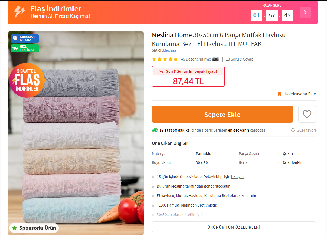Click the tıklayın return details link

point(237,177)
